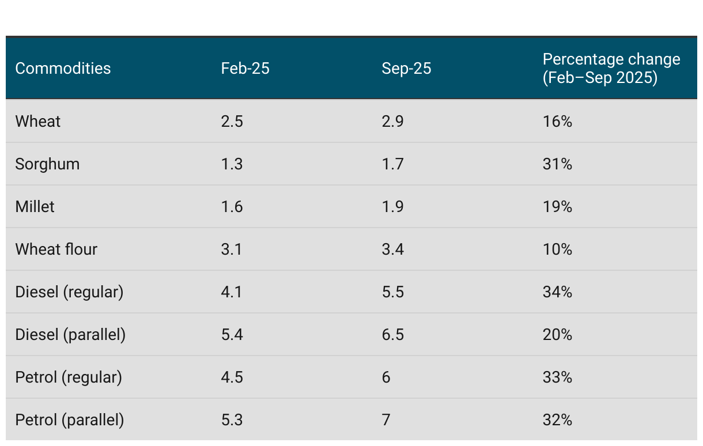The height and width of the screenshot is (446, 703).
Task: Click Petrol (regular) 33% change cell
Action: tap(557, 377)
